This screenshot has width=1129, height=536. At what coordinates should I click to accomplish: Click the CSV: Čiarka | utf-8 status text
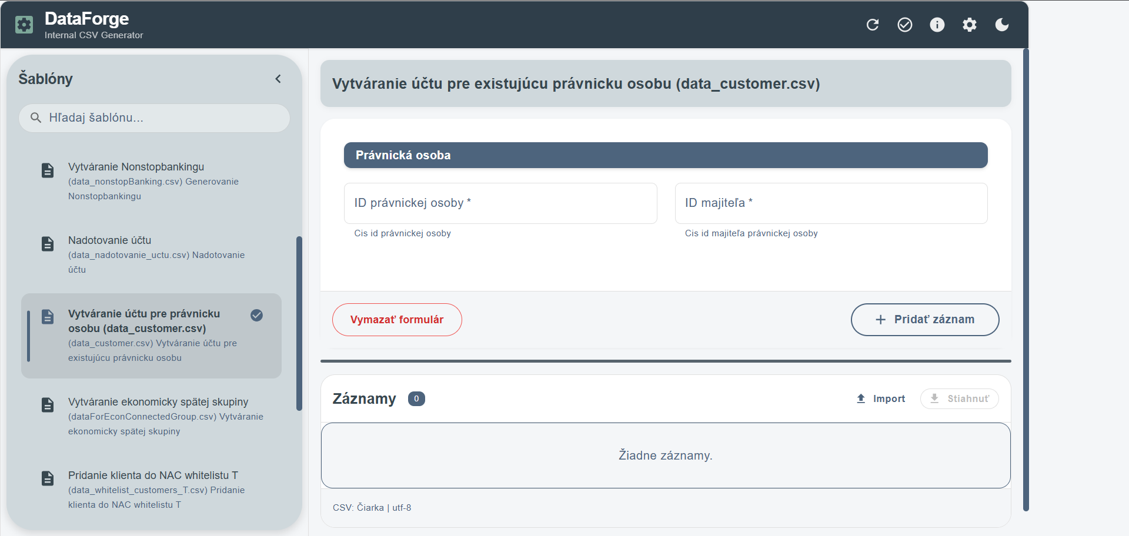372,508
